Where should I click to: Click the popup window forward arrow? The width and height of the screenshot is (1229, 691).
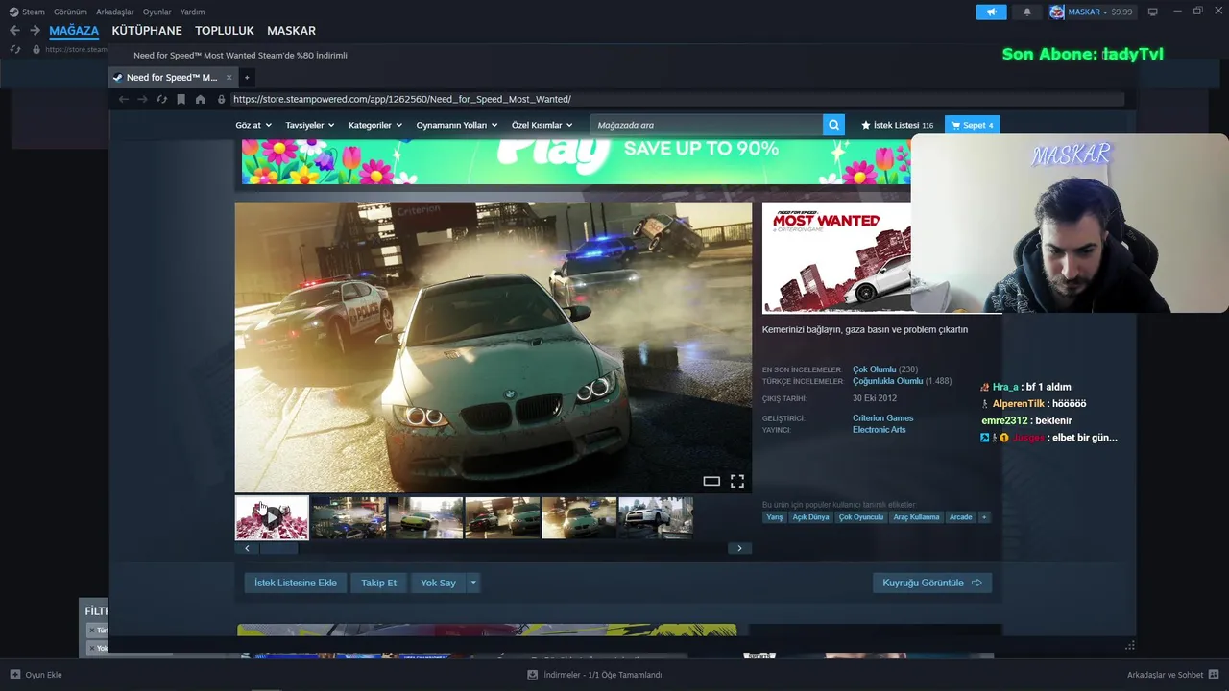click(142, 99)
